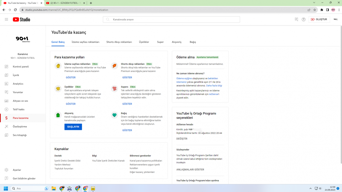Open the Kontrol paneli dashboard icon
This screenshot has height=192, width=342.
(x=6, y=67)
